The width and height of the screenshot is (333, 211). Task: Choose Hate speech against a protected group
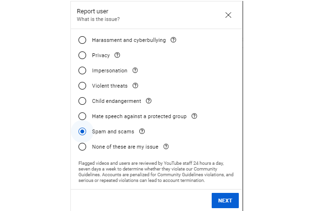point(82,116)
